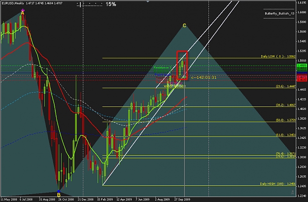Click the '7 Jun 2009' date on time axis
The height and width of the screenshot is (202, 308).
coord(143,200)
